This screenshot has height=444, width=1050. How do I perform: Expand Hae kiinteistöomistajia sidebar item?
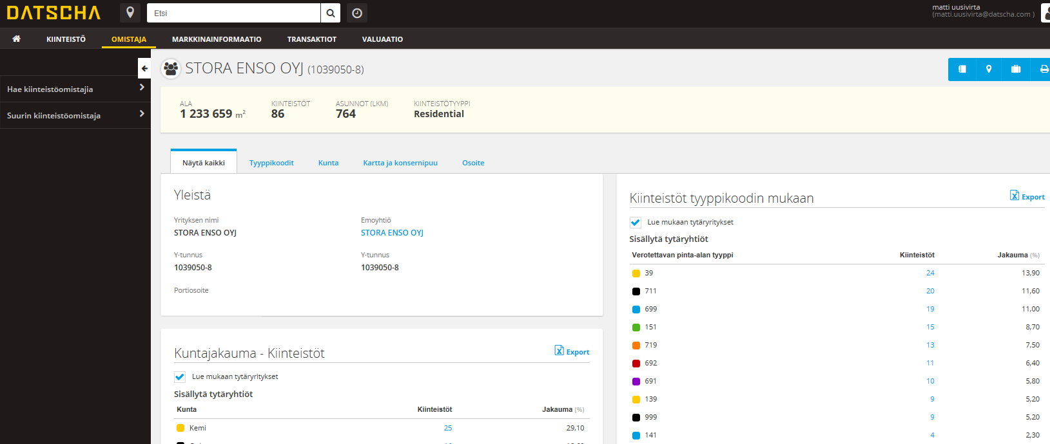(x=75, y=89)
